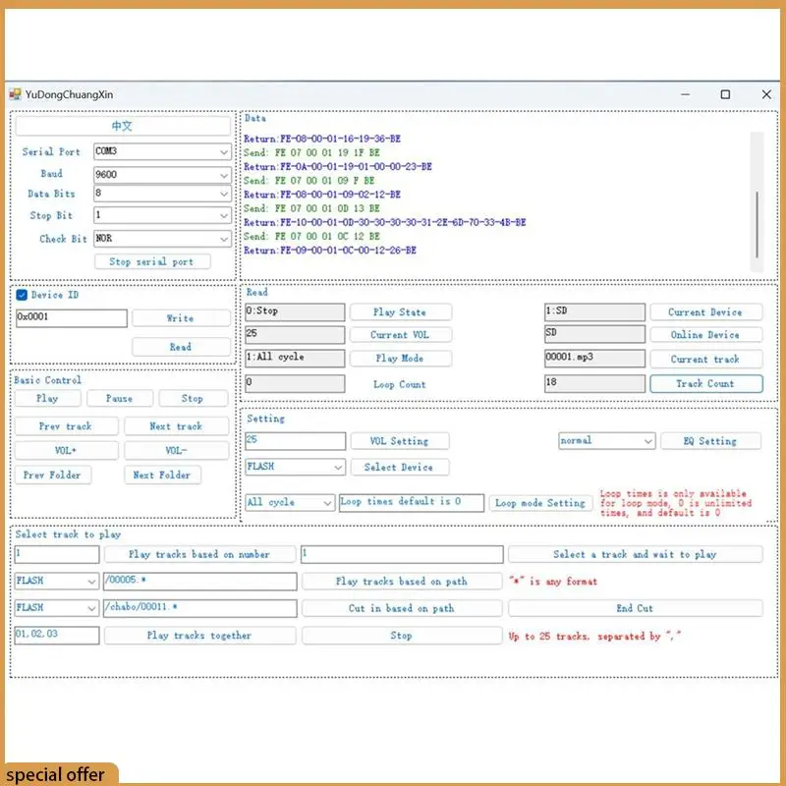Click Select a track and wait to play

click(635, 553)
